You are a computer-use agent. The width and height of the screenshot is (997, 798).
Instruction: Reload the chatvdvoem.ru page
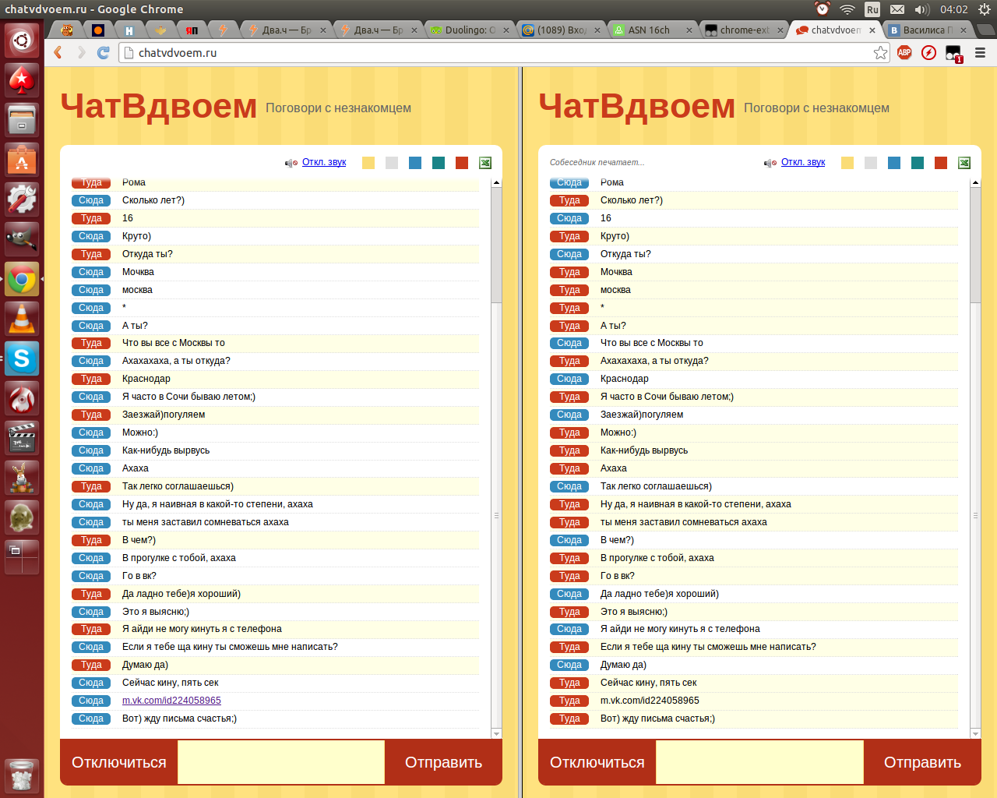click(103, 52)
